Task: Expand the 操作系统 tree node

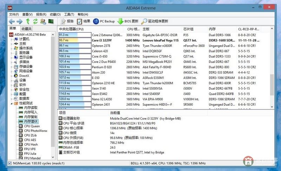Action: pyautogui.click(x=12, y=48)
